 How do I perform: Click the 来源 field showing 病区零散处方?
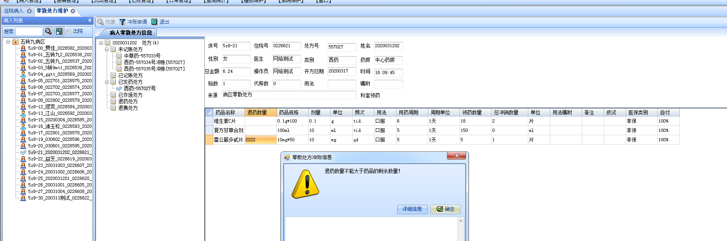pyautogui.click(x=289, y=95)
